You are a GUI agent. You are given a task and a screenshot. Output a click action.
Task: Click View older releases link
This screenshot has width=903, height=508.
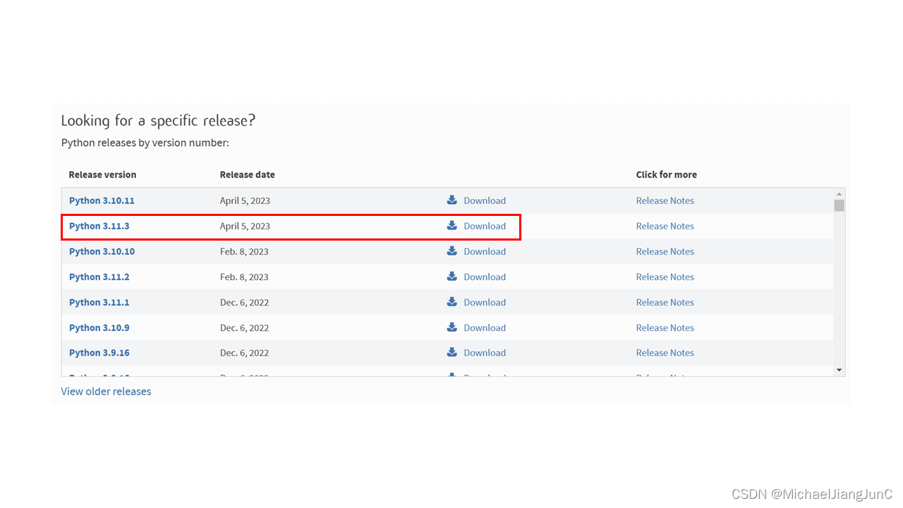point(106,391)
